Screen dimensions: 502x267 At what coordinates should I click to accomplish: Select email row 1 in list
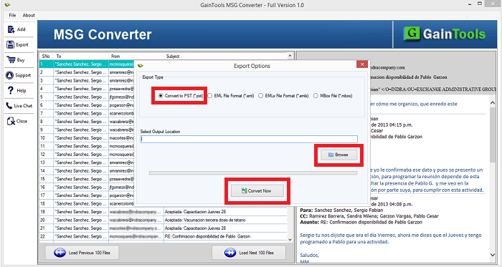click(87, 64)
